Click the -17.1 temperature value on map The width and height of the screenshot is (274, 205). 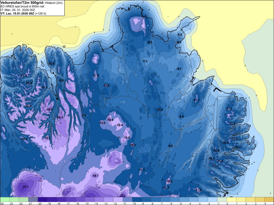(x=25, y=187)
